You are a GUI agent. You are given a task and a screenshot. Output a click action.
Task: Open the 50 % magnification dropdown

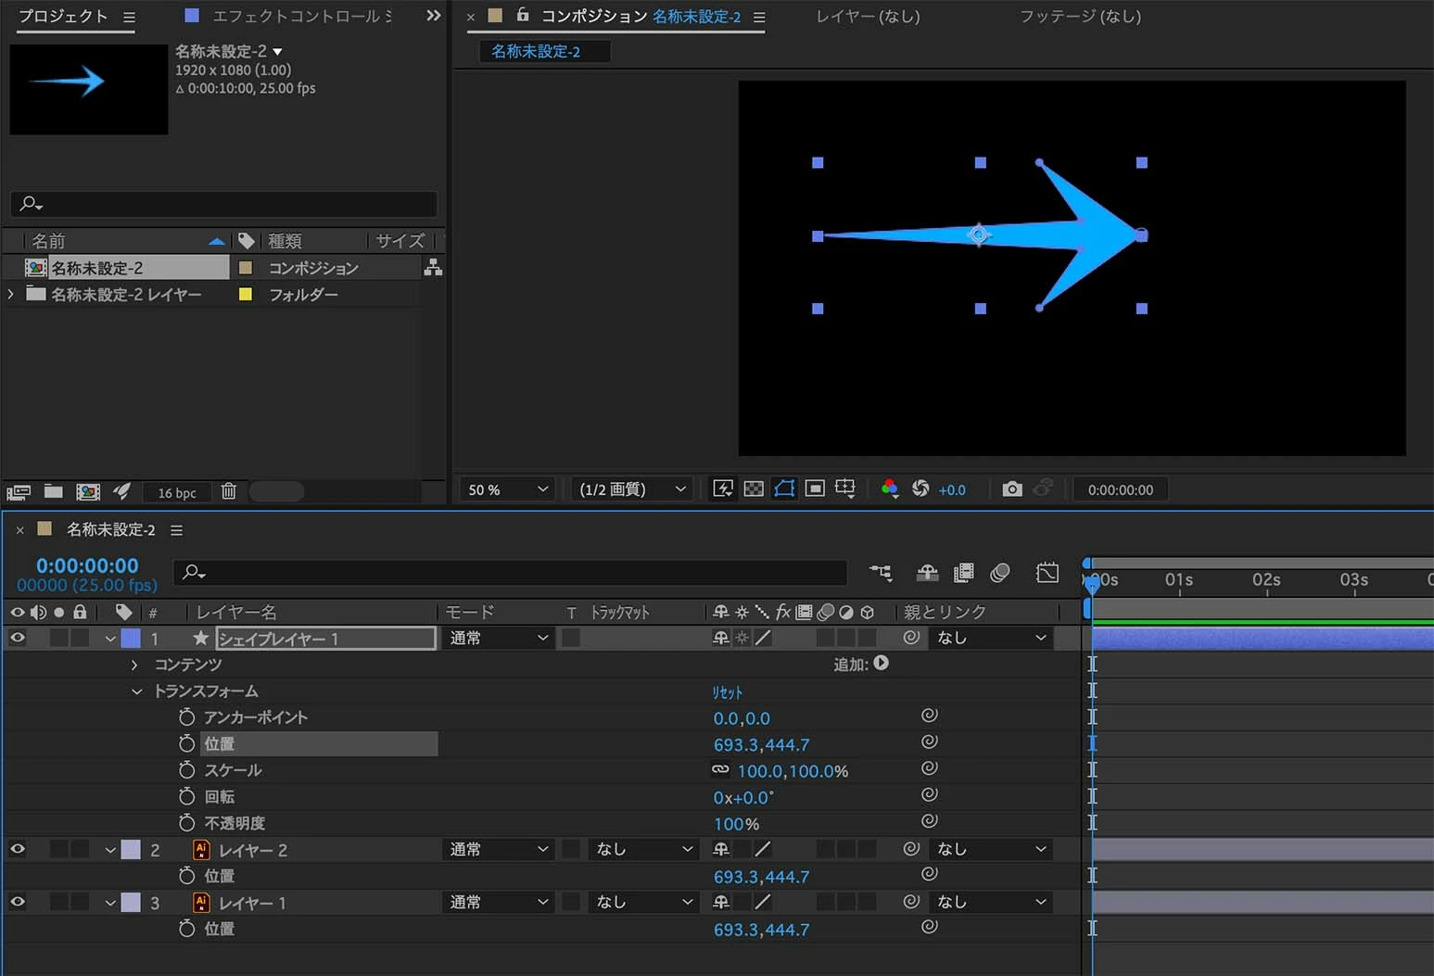pyautogui.click(x=508, y=489)
